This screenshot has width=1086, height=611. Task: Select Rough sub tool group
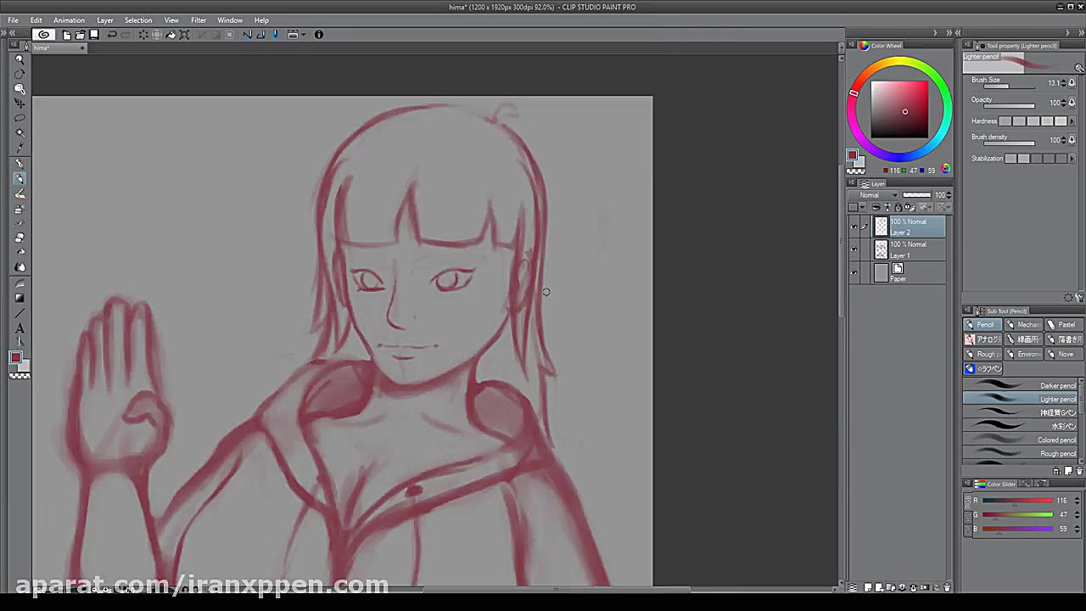pos(982,354)
